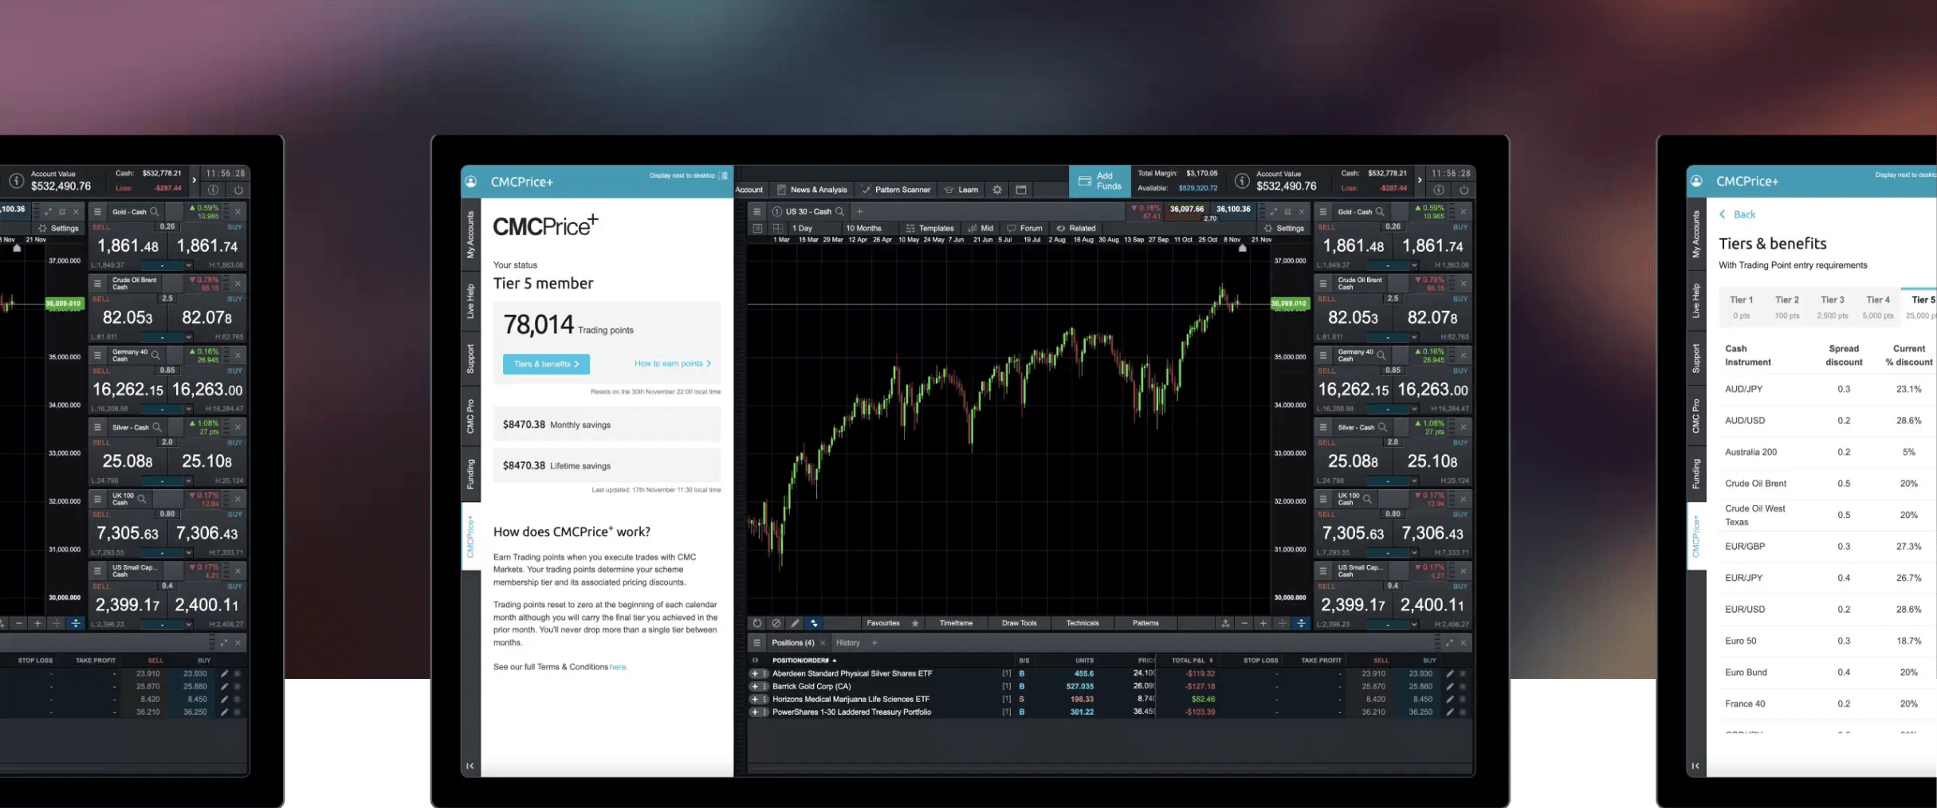The height and width of the screenshot is (808, 1937).
Task: Open the My Accounts side tab
Action: coord(470,234)
